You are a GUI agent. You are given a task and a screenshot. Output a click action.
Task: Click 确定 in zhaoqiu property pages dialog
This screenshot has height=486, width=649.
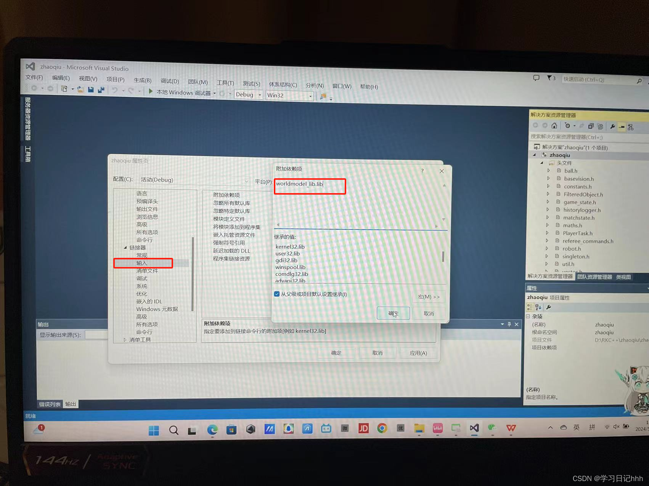(336, 353)
